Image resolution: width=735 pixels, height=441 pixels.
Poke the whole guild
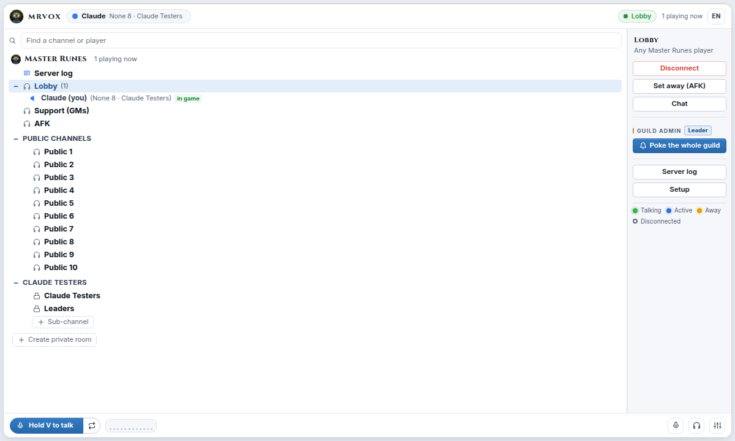pos(679,146)
